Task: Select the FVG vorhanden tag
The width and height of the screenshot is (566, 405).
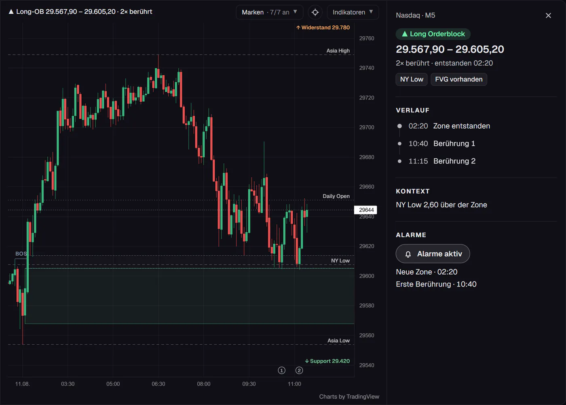Action: click(459, 79)
